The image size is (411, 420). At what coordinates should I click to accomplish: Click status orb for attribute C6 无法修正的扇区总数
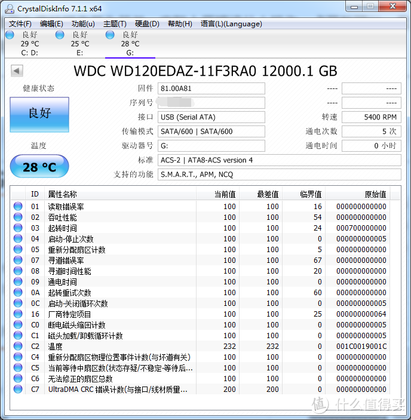click(18, 378)
